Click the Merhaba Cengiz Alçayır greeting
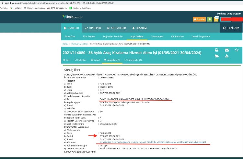243x159 pixels. point(229,14)
